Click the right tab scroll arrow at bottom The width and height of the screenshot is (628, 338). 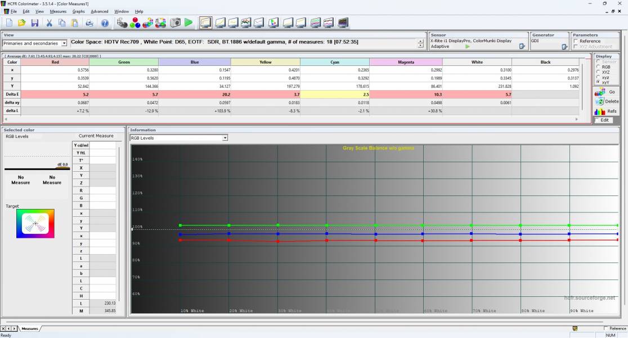point(15,328)
